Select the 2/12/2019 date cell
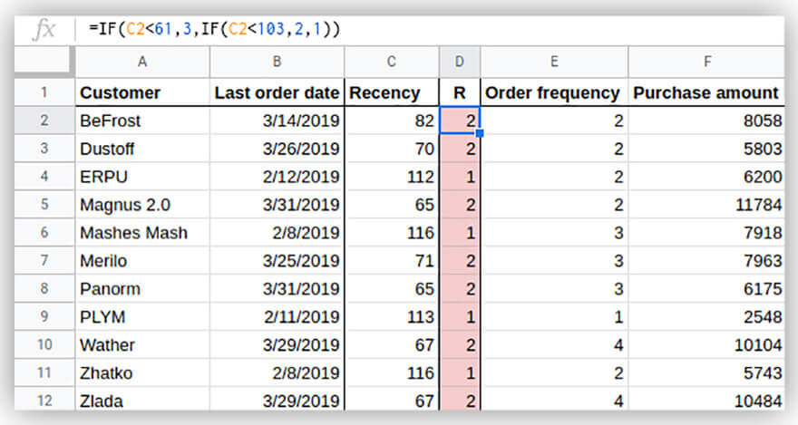The width and height of the screenshot is (798, 425). (x=277, y=177)
